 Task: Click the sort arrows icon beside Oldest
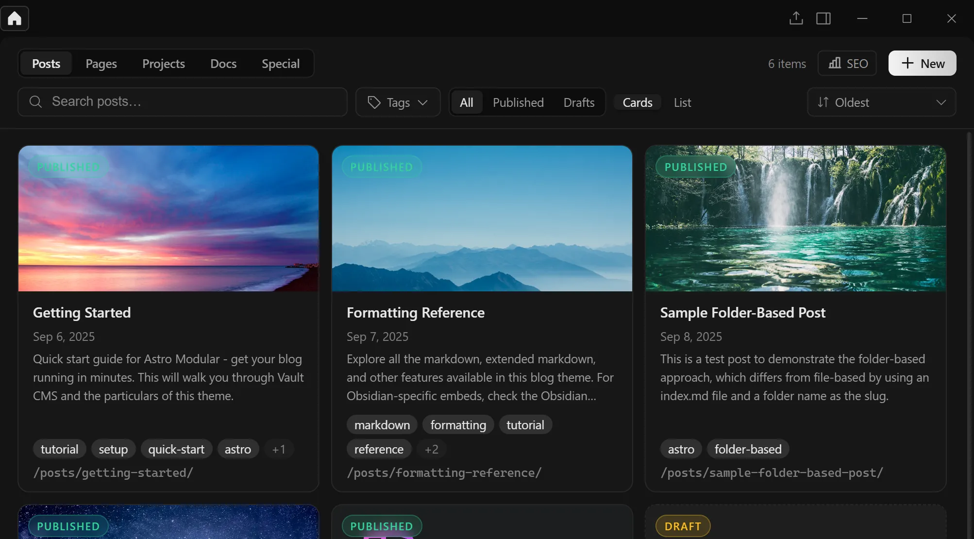tap(823, 102)
